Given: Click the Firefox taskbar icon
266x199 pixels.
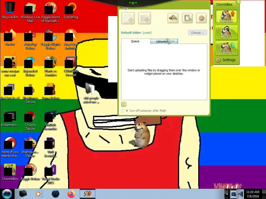Looking at the screenshot, I should [71, 194].
